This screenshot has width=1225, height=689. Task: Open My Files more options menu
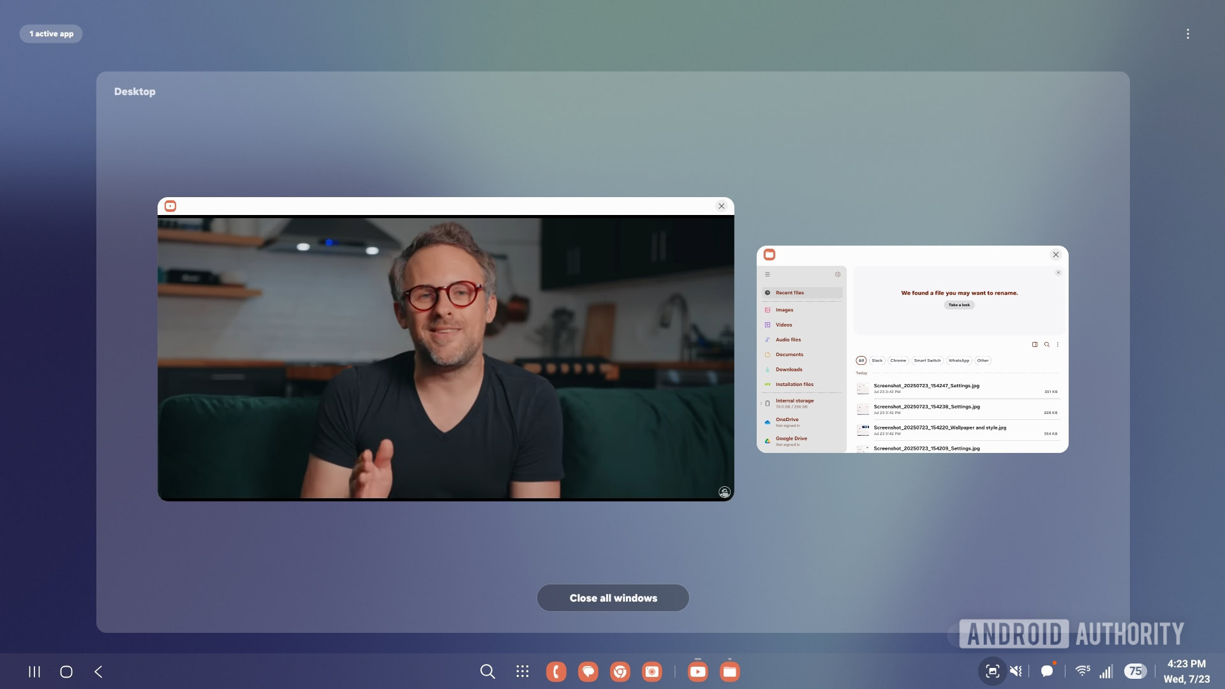(1058, 344)
